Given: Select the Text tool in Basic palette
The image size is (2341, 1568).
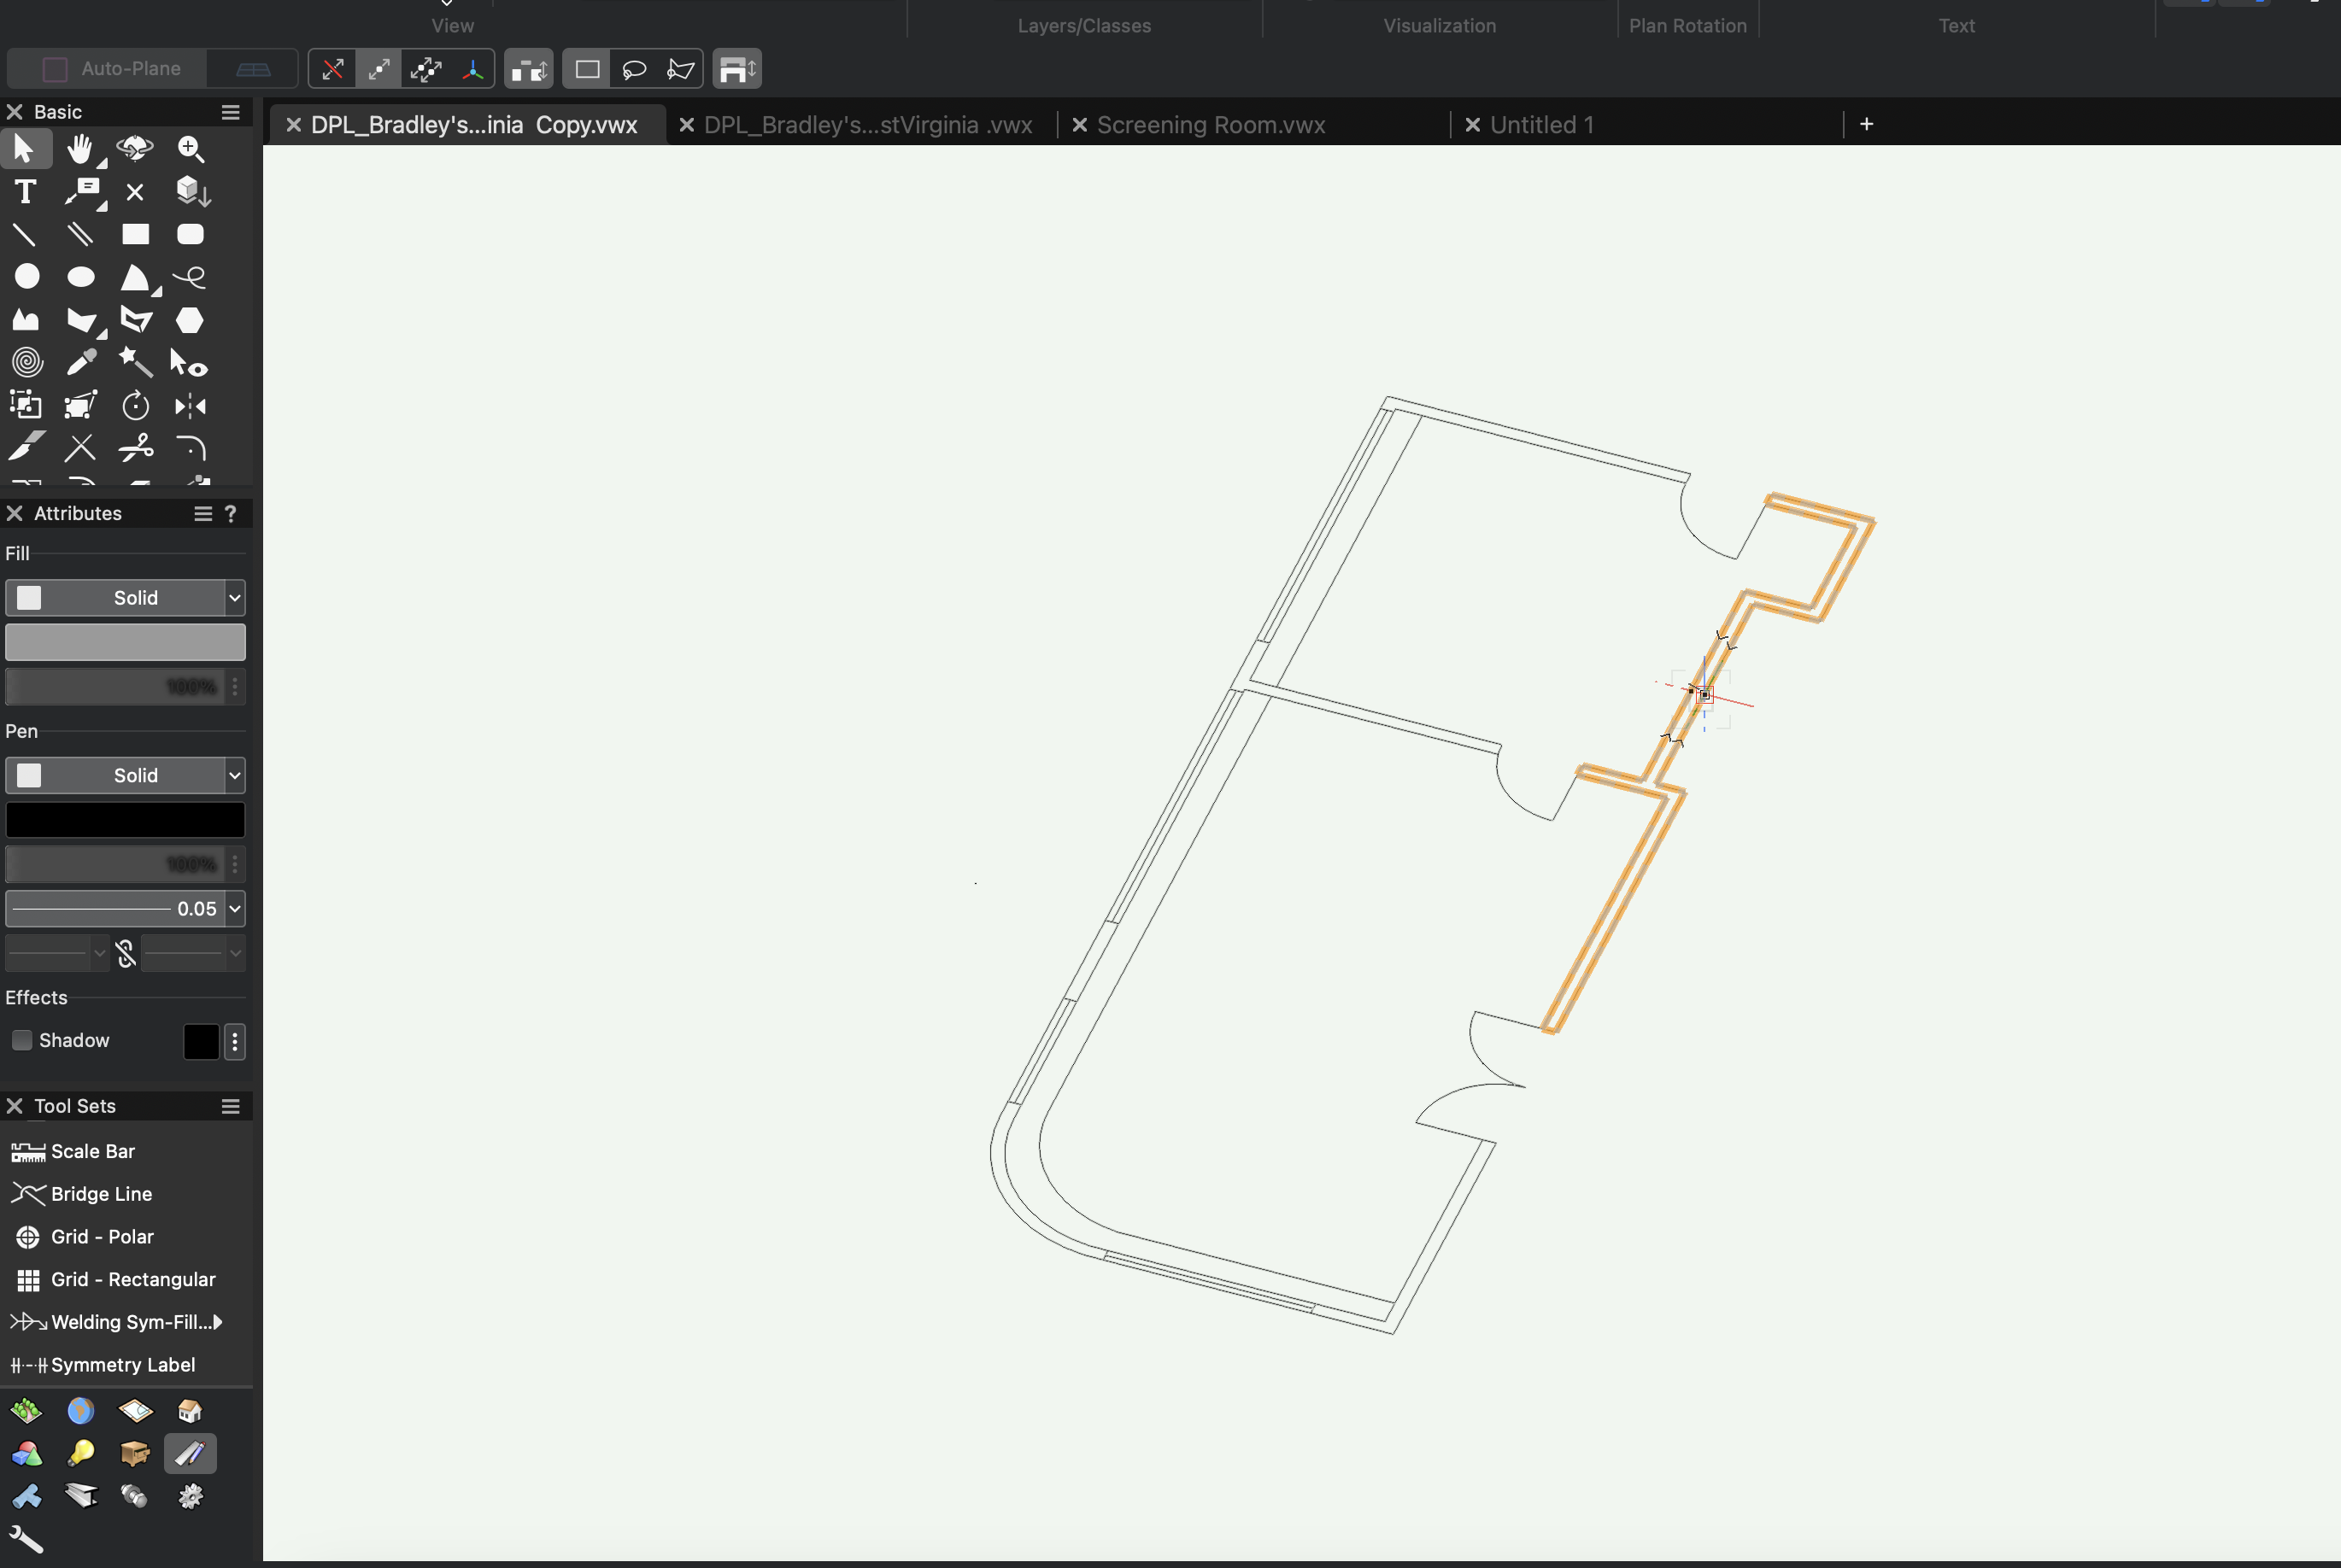Looking at the screenshot, I should (x=25, y=191).
